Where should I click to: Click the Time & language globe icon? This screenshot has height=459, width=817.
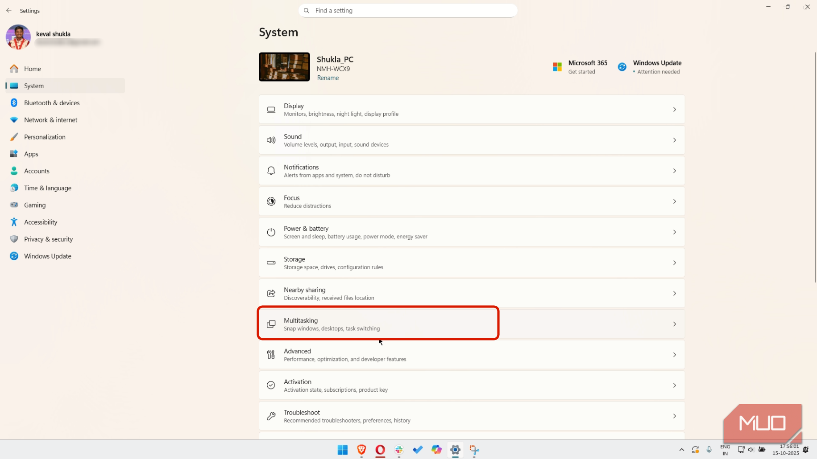(x=14, y=188)
